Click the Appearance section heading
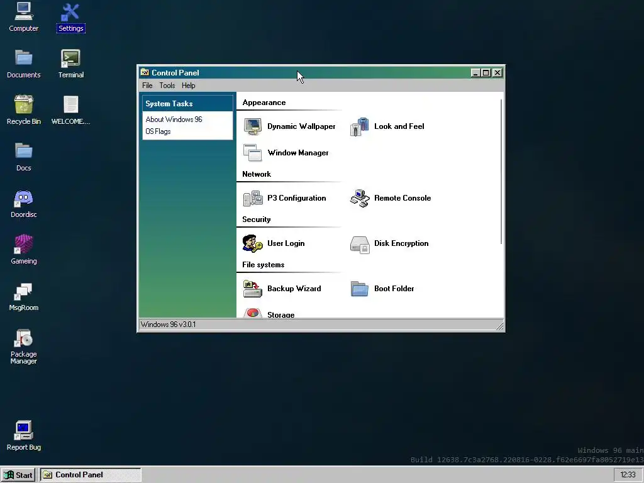This screenshot has width=644, height=483. (264, 103)
